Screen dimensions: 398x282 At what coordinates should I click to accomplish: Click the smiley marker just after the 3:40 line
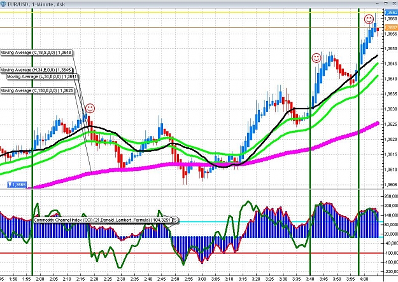tap(316, 58)
